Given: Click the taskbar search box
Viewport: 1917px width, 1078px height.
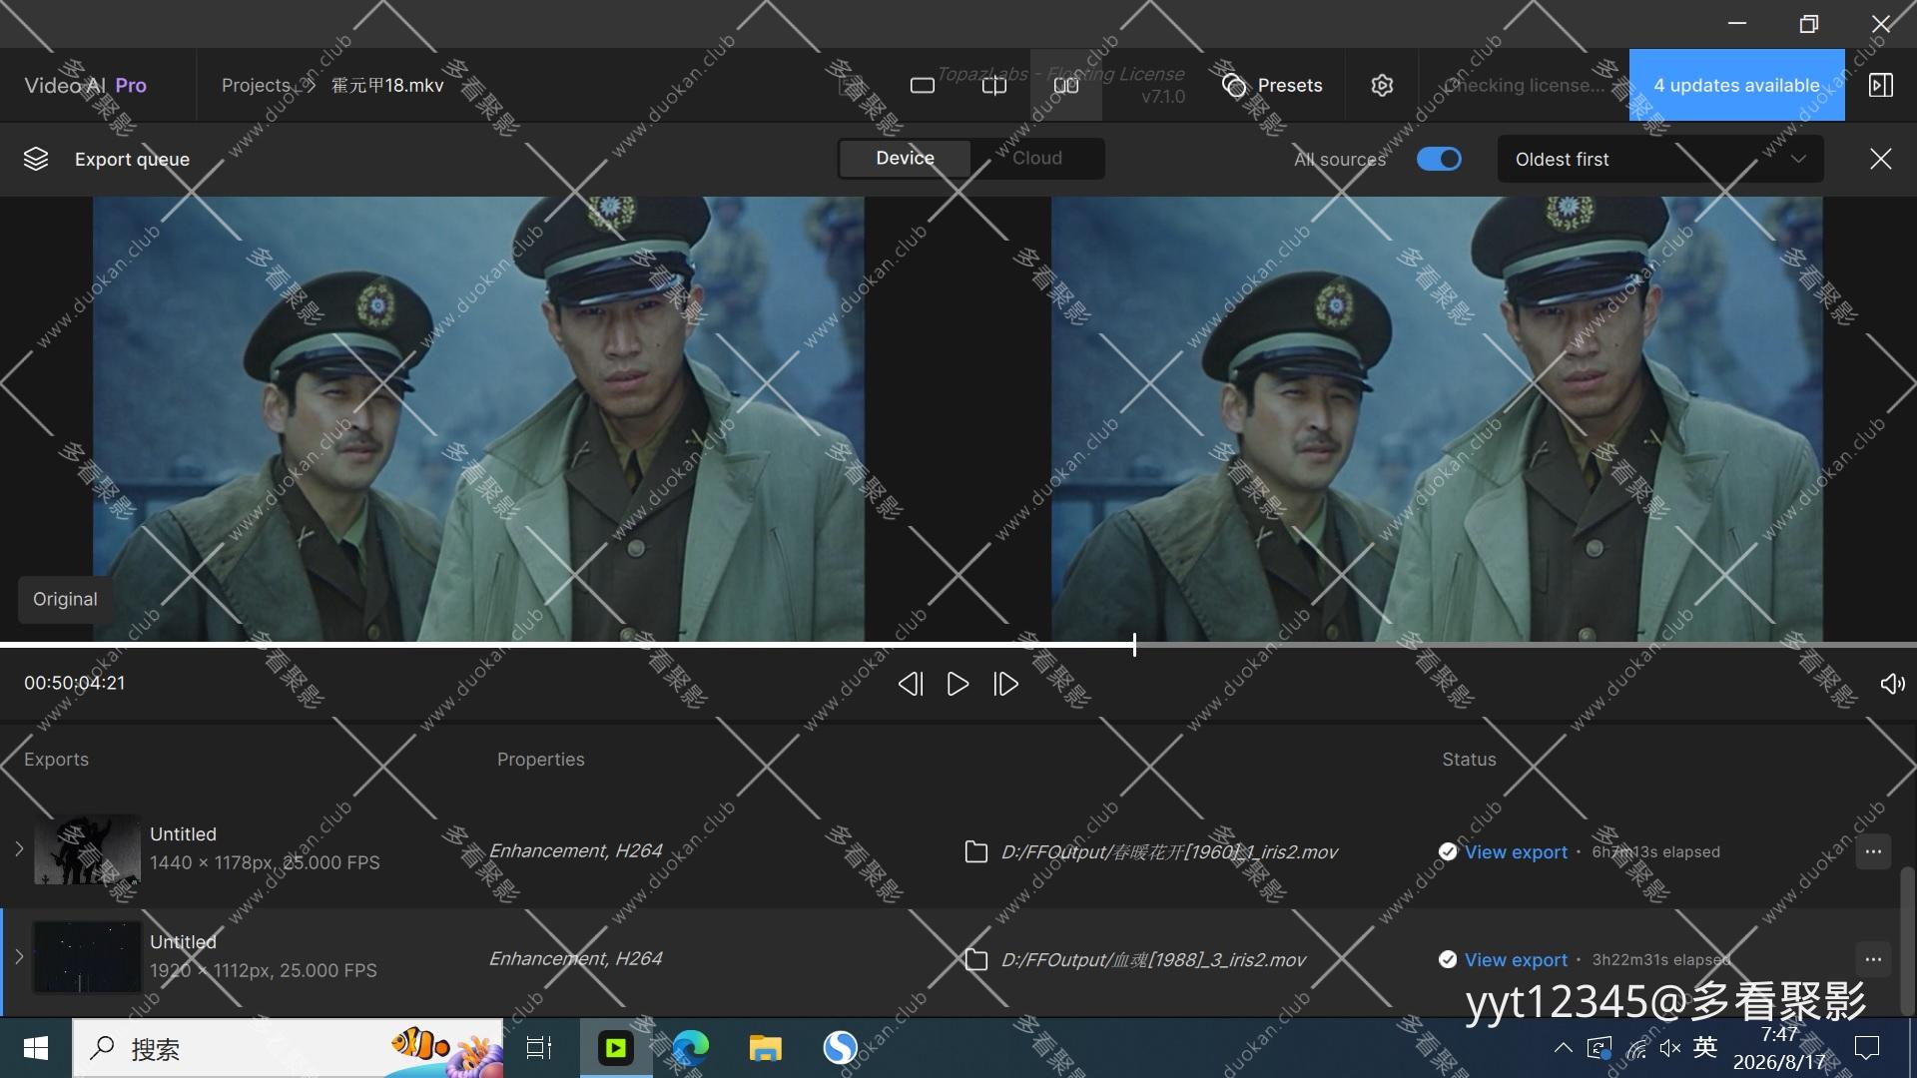Looking at the screenshot, I should (x=288, y=1048).
